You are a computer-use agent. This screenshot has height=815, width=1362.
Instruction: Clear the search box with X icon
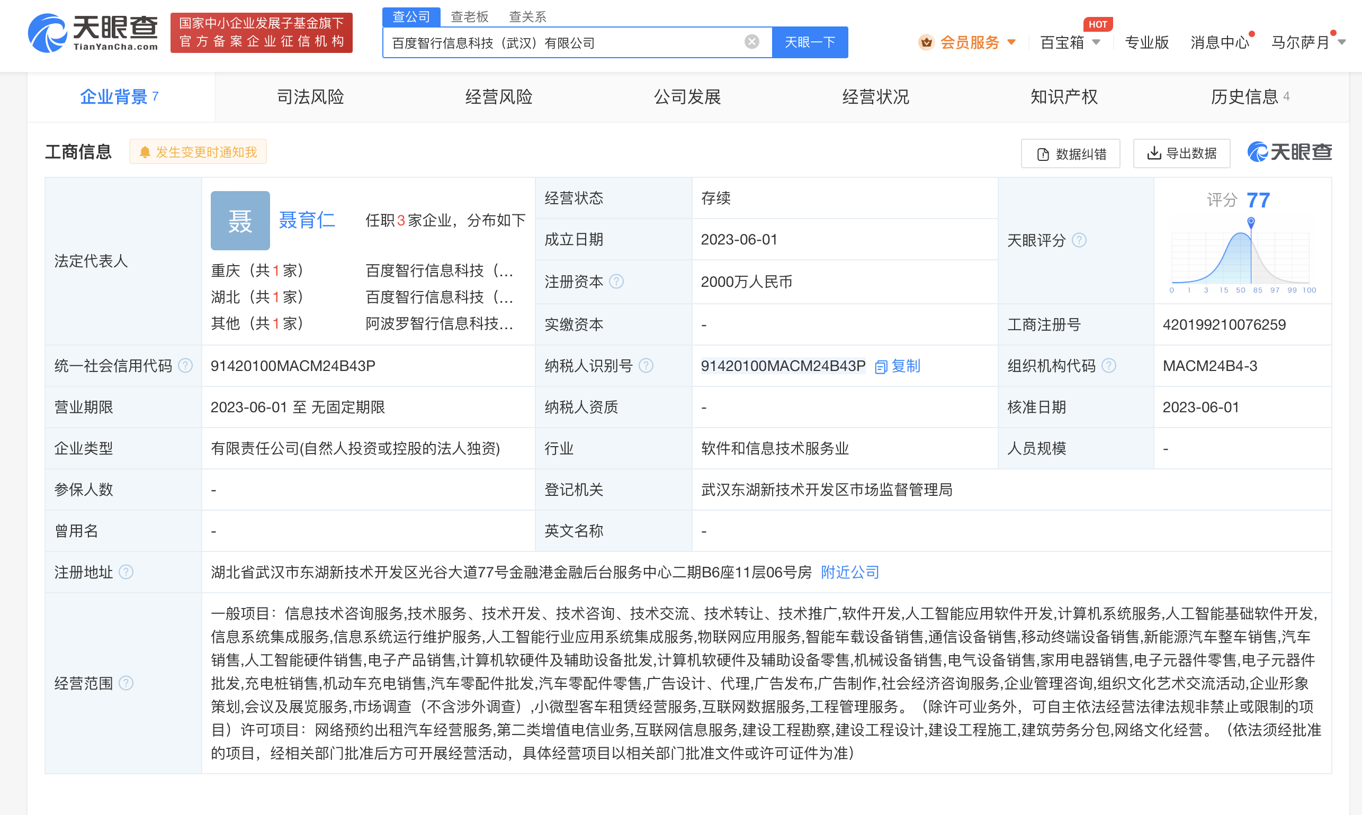coord(751,42)
